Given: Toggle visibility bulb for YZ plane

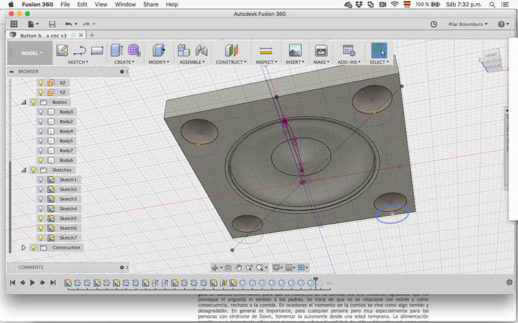Looking at the screenshot, I should coord(41,92).
